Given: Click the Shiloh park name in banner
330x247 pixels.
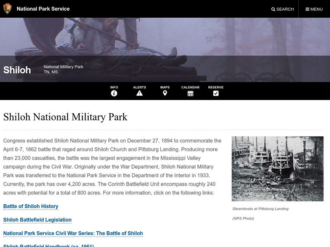Looking at the screenshot, I should [17, 70].
